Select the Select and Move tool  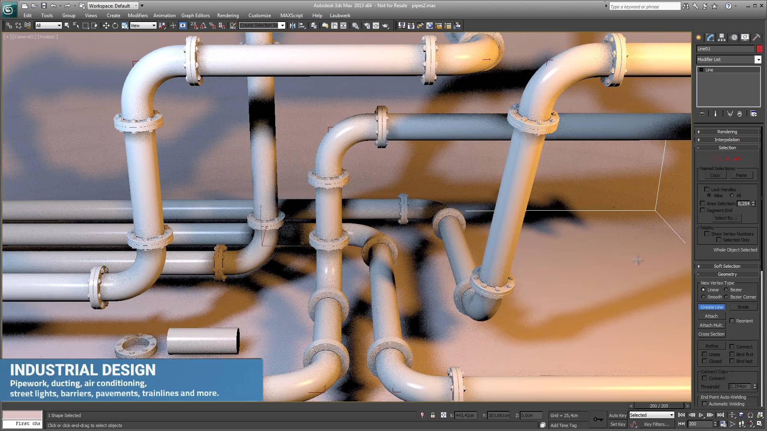pos(106,26)
